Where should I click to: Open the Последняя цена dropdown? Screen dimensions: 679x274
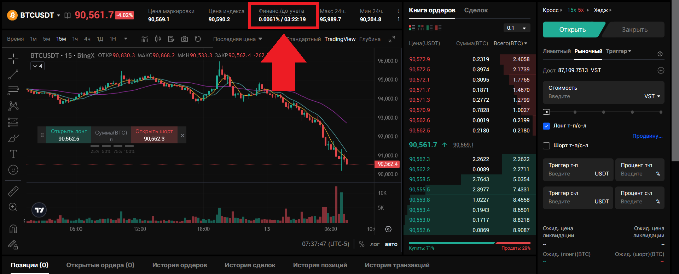click(x=238, y=39)
